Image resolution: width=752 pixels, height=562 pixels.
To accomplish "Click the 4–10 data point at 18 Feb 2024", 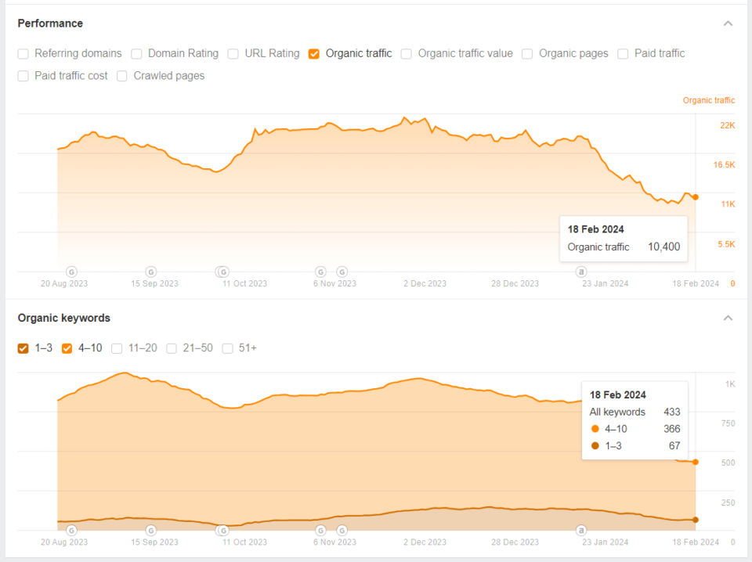I will [x=696, y=462].
